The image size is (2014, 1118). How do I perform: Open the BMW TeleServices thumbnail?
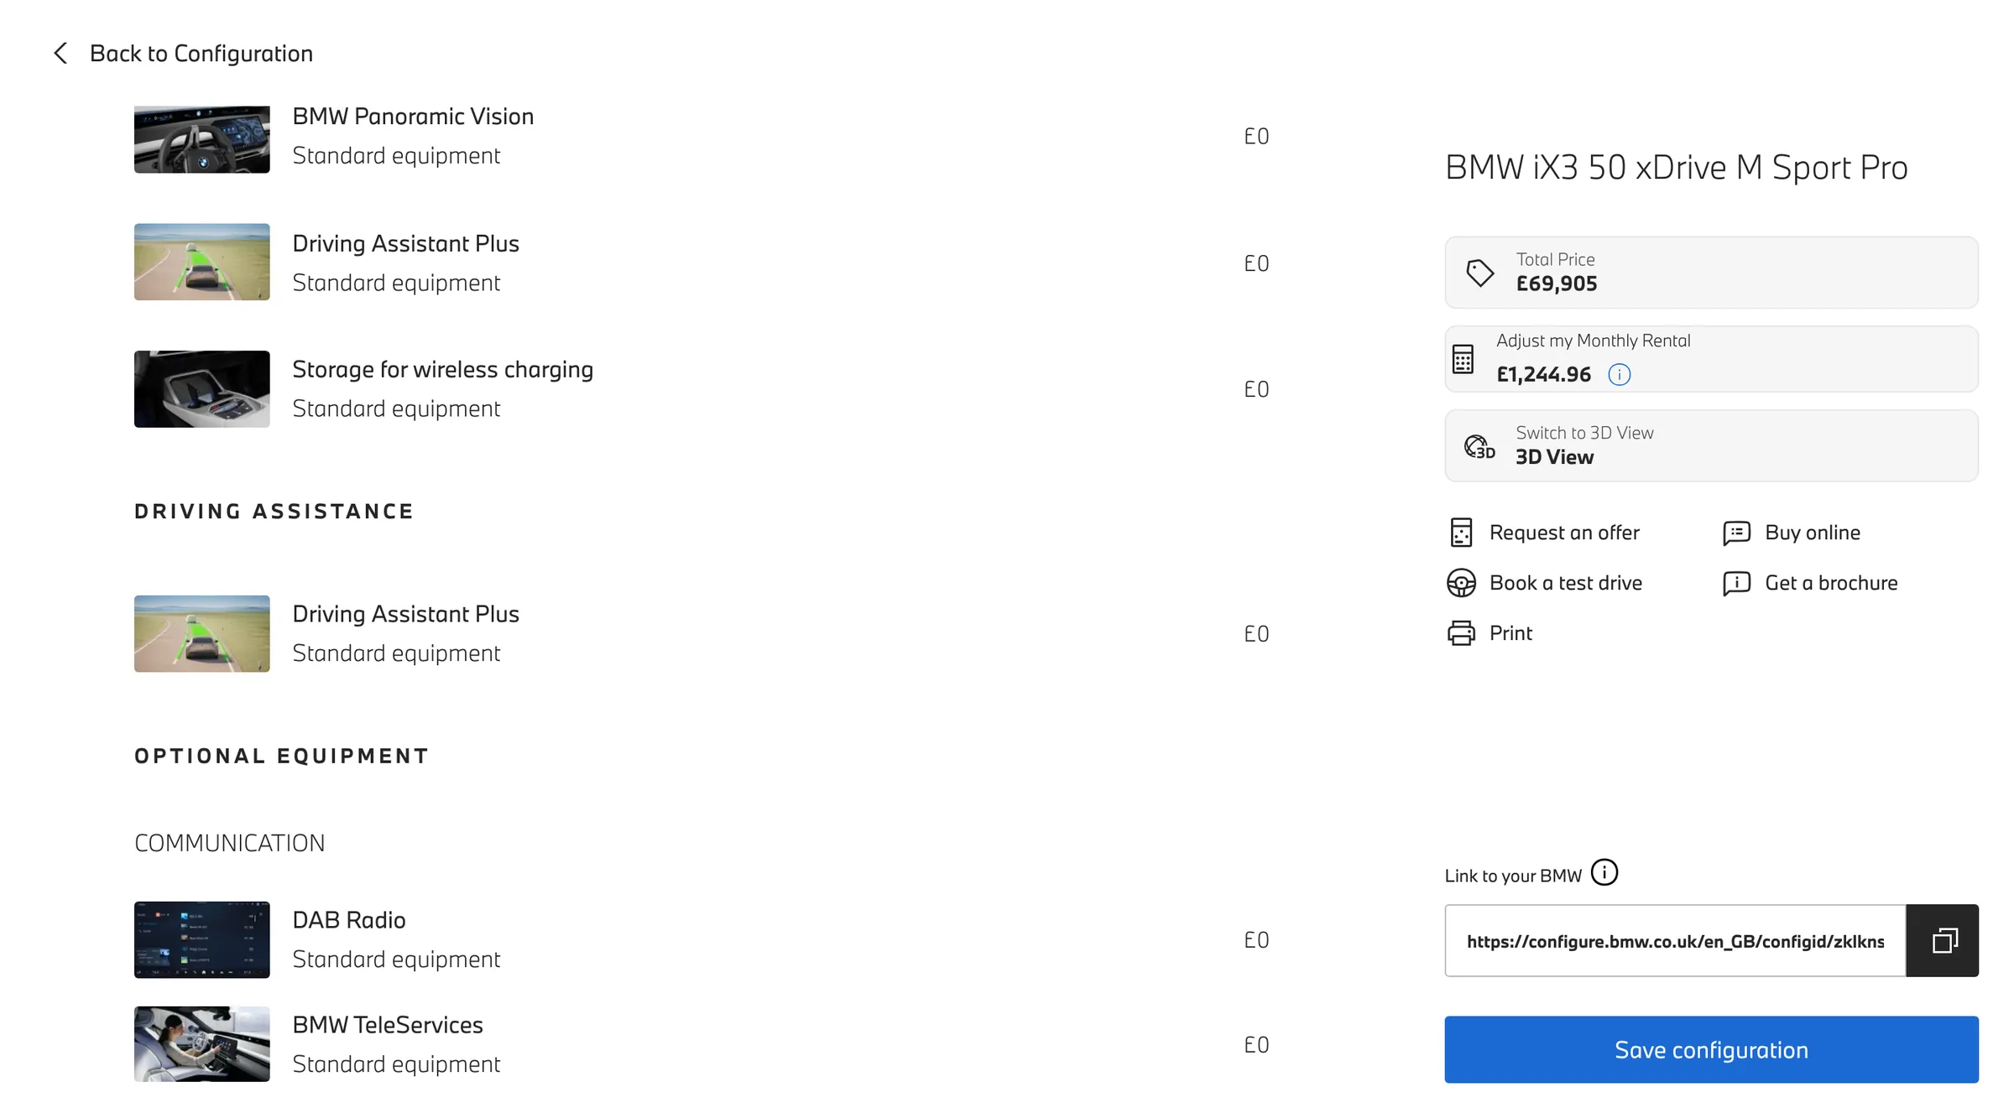click(202, 1044)
